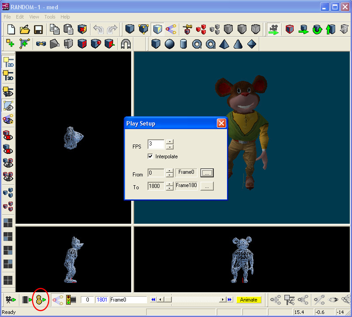
Task: Select the 2D view mode icon
Action: [8, 62]
